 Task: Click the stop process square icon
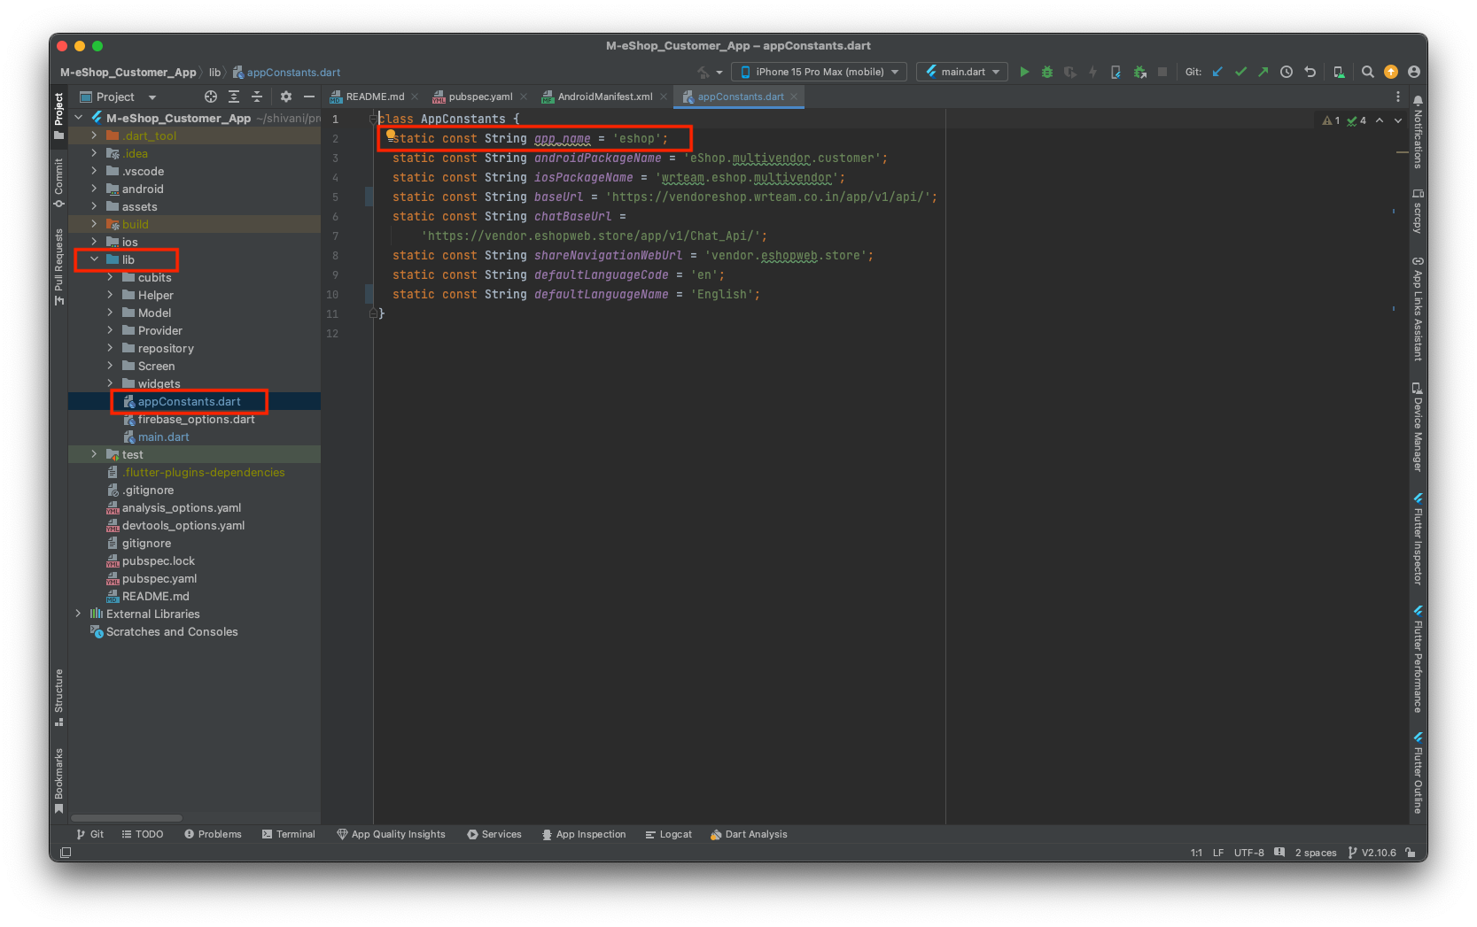tap(1162, 72)
